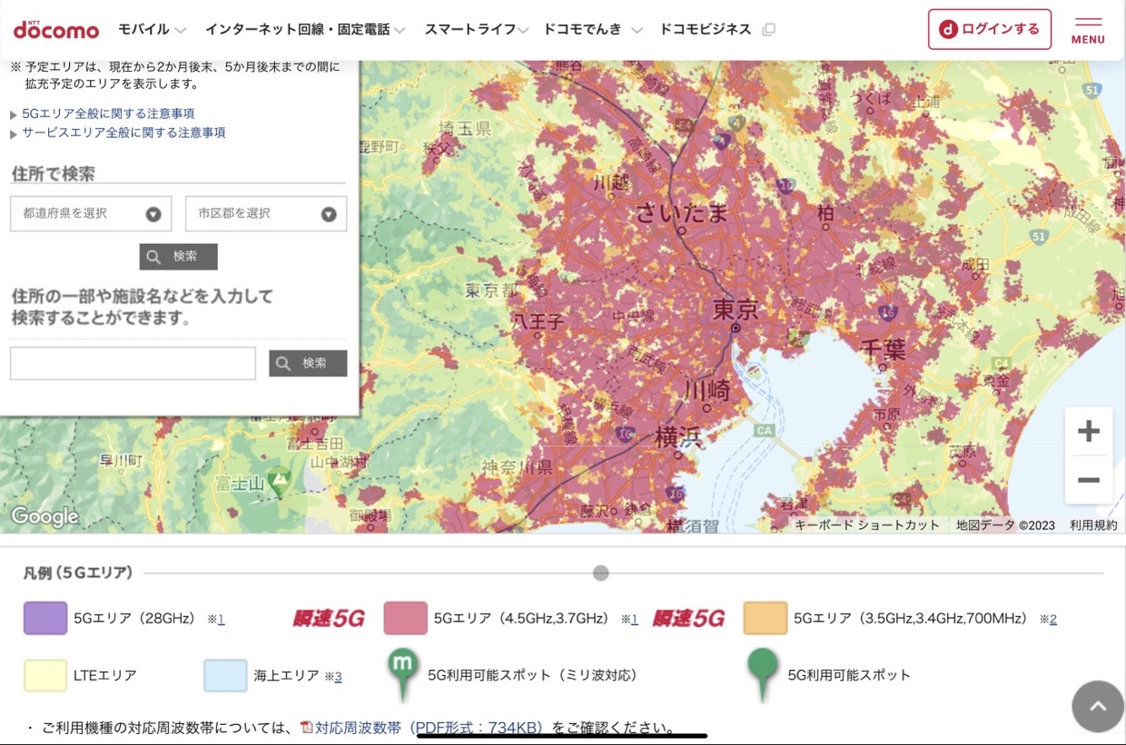
Task: Open footnote ※1 link for 28GHz
Action: click(x=221, y=619)
